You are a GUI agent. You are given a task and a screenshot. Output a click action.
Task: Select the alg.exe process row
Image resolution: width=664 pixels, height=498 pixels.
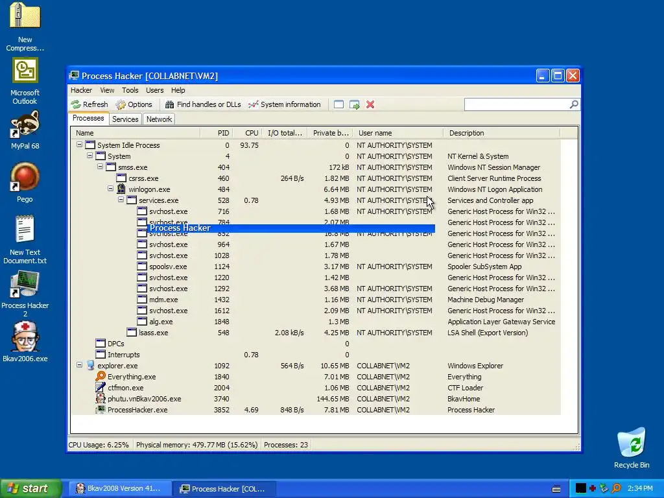click(316, 322)
